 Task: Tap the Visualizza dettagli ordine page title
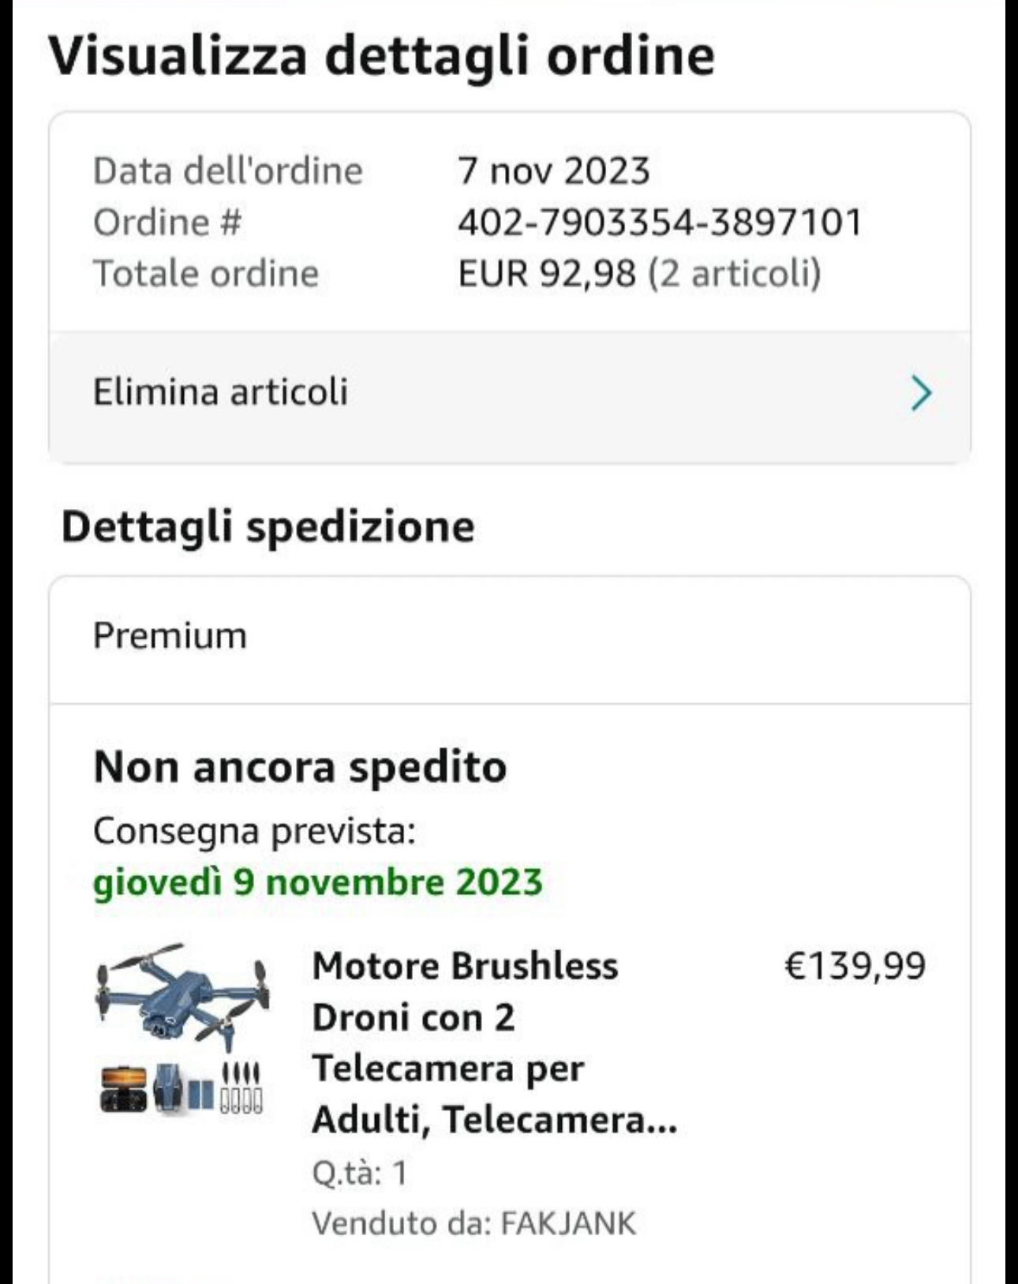382,55
